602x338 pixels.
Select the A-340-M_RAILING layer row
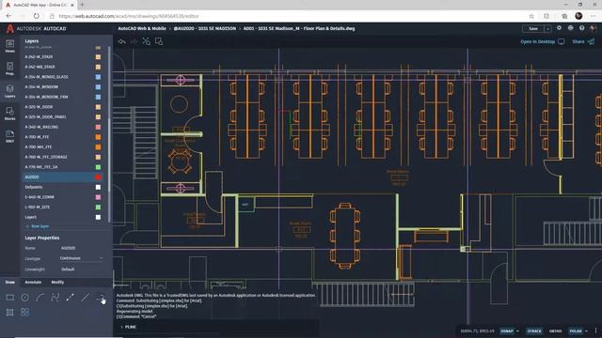tap(63, 127)
